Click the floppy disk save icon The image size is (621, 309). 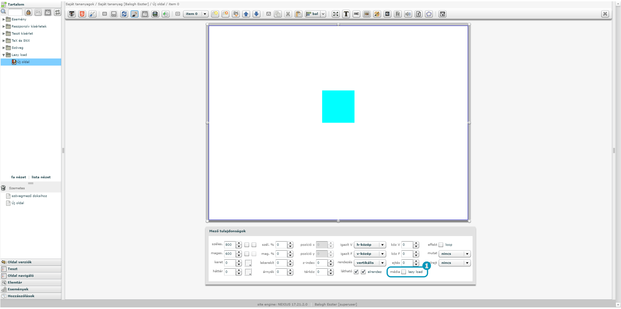click(114, 14)
